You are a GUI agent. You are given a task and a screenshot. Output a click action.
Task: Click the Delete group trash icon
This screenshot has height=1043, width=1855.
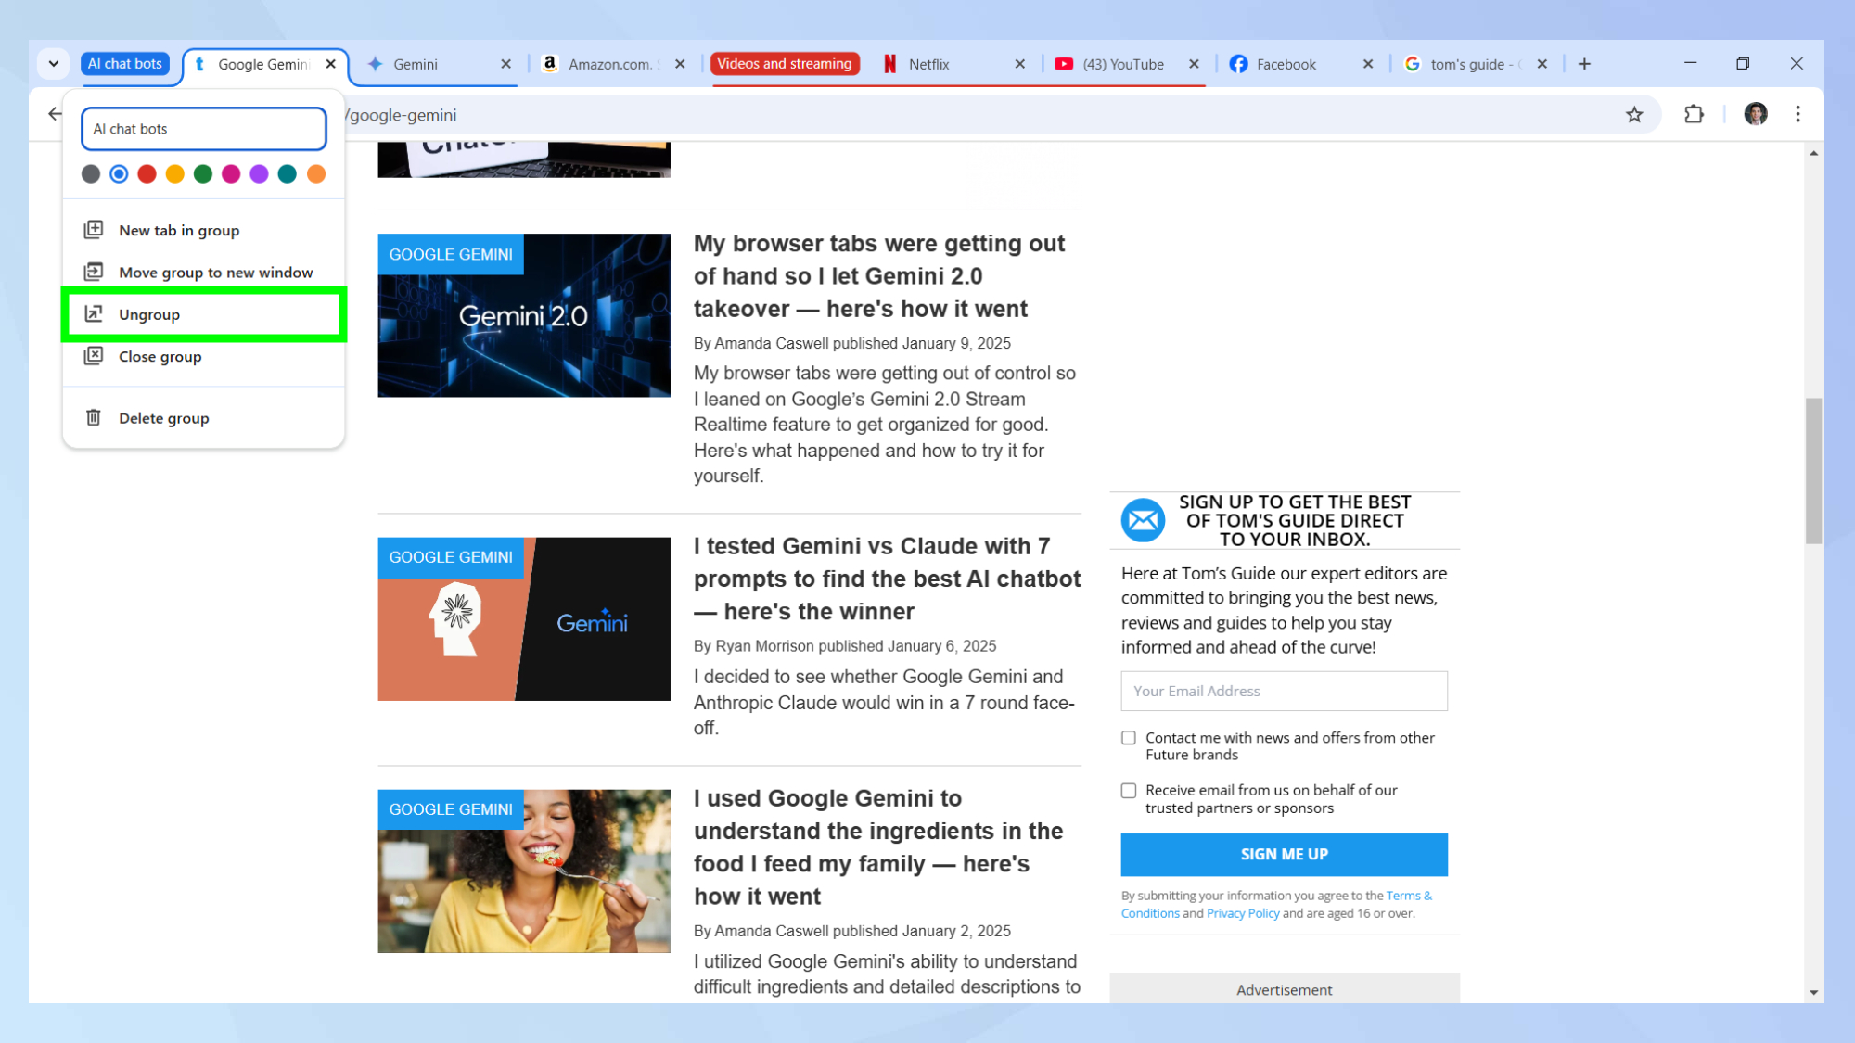(94, 417)
